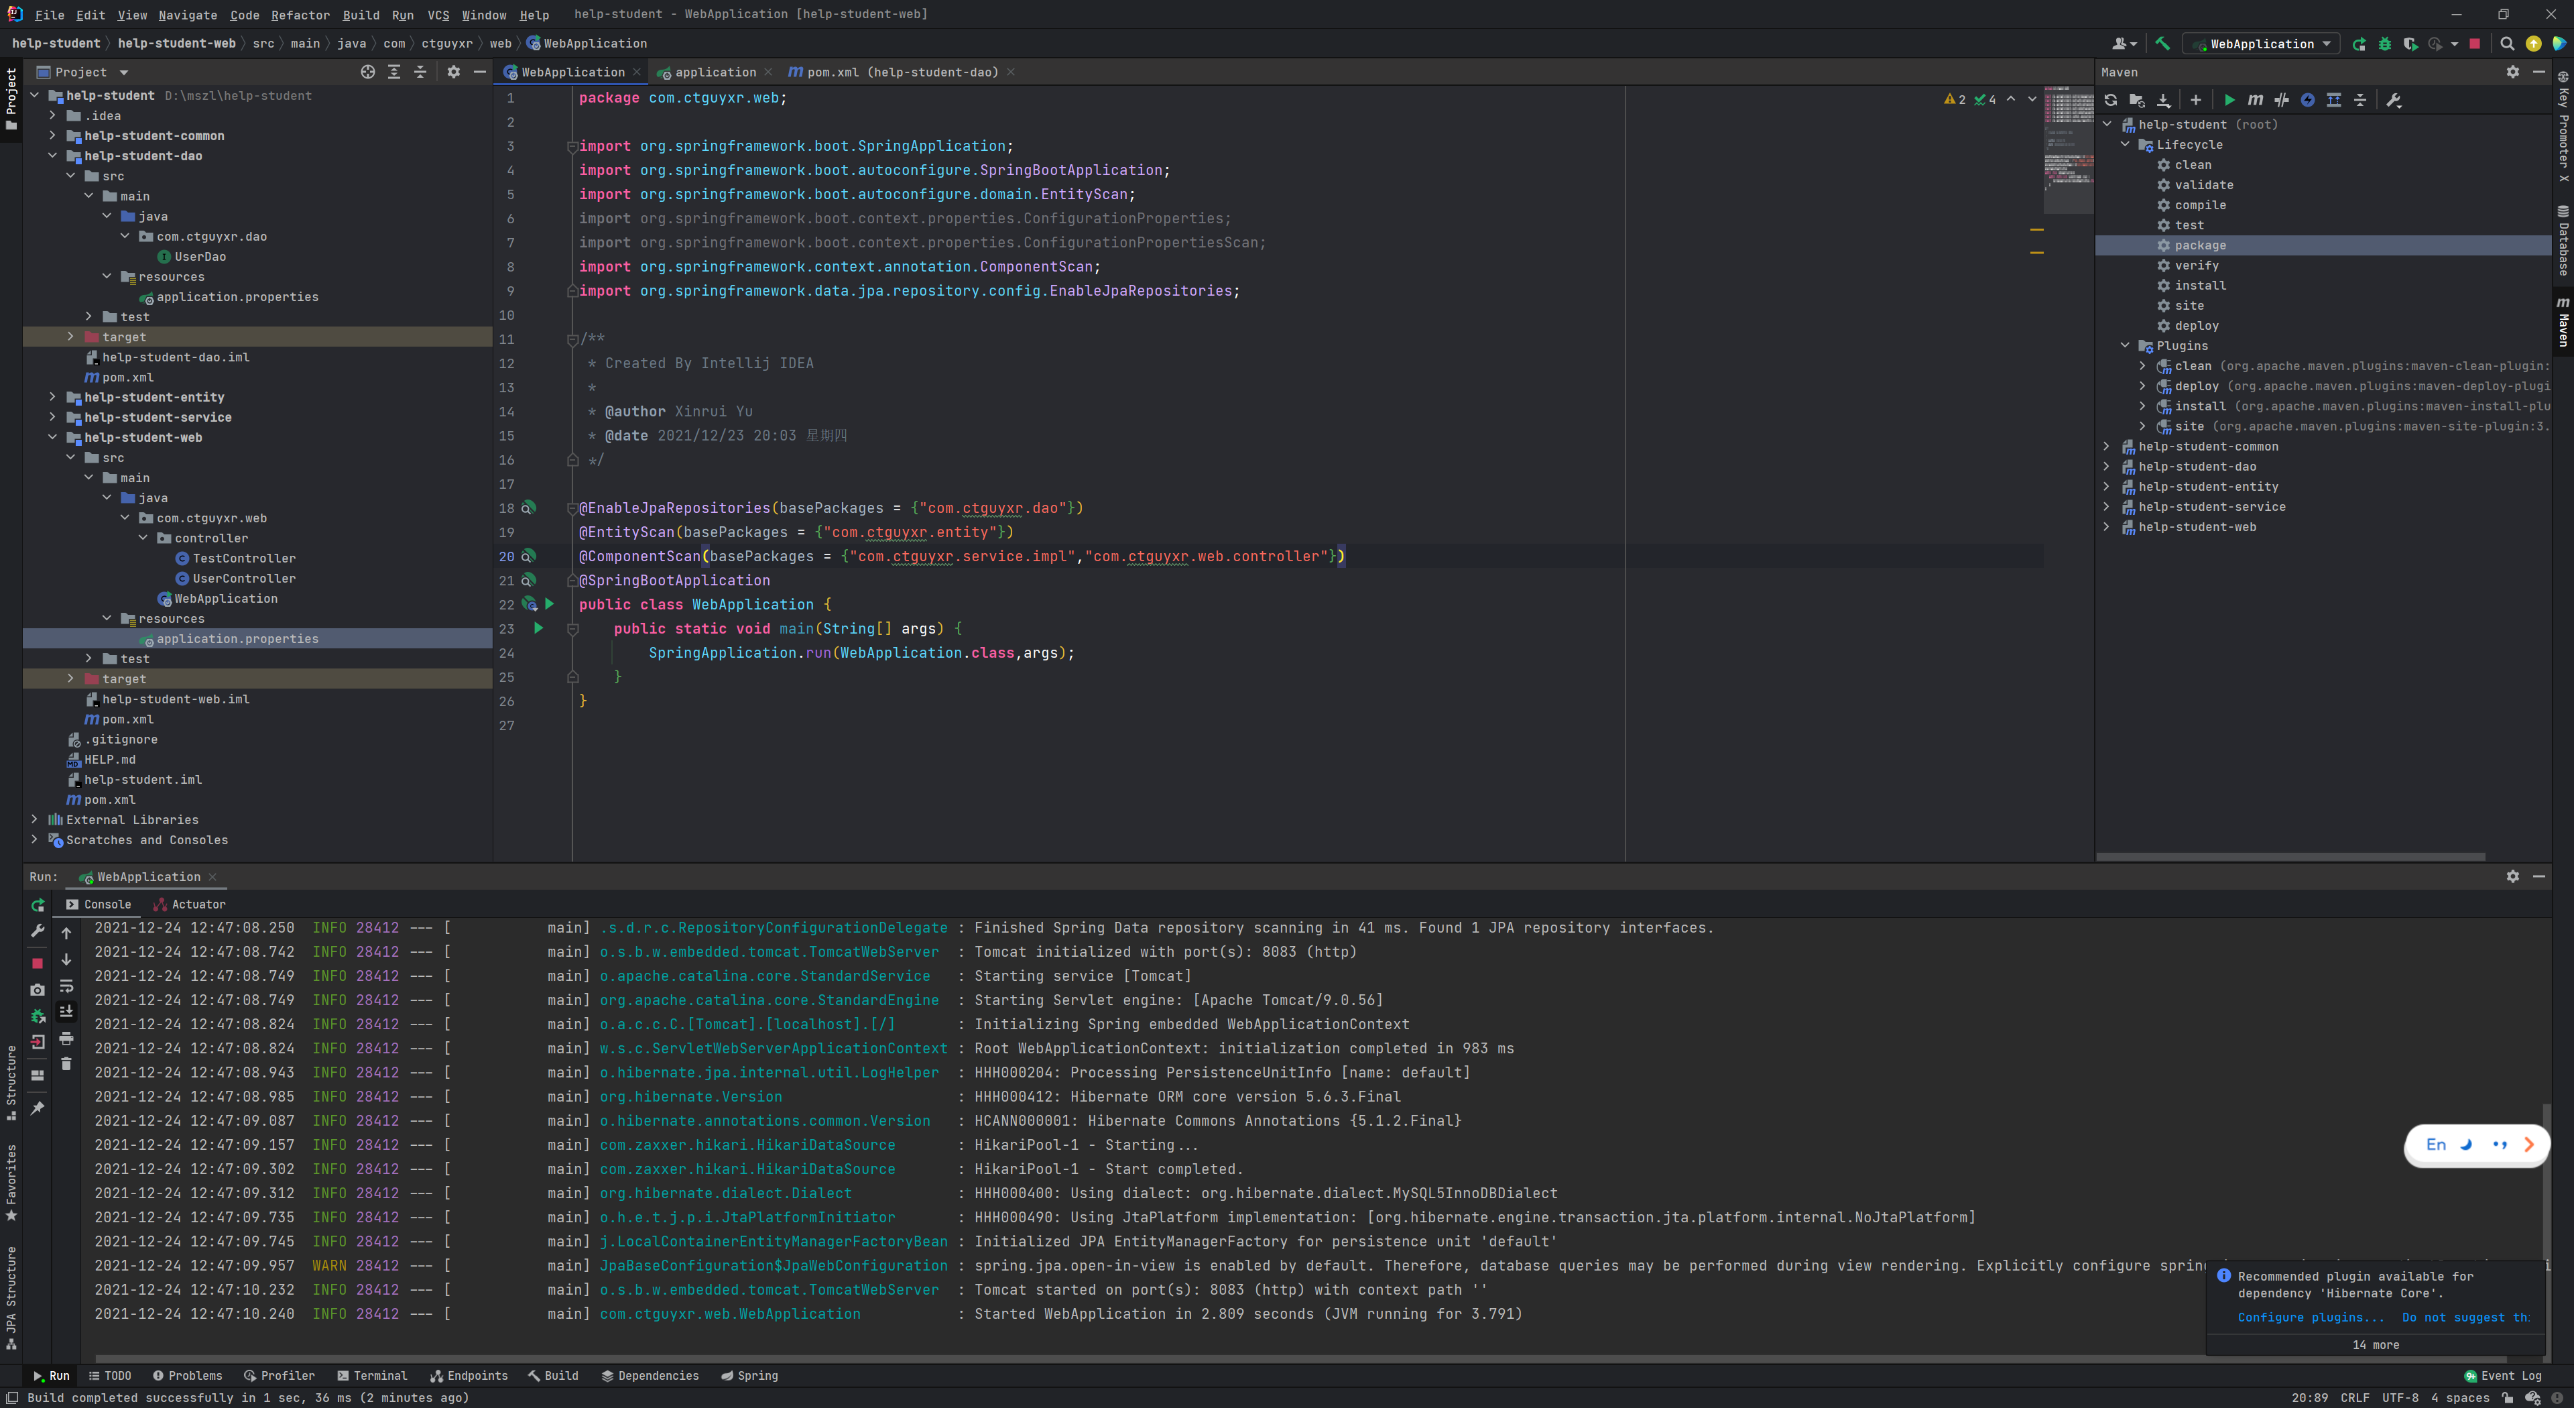Expand help-student-entity module in project tree

[53, 398]
